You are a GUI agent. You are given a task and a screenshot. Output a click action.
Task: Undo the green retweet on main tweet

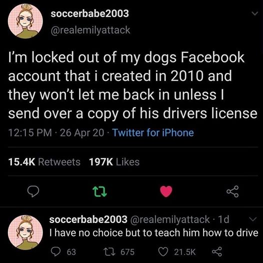tap(99, 191)
